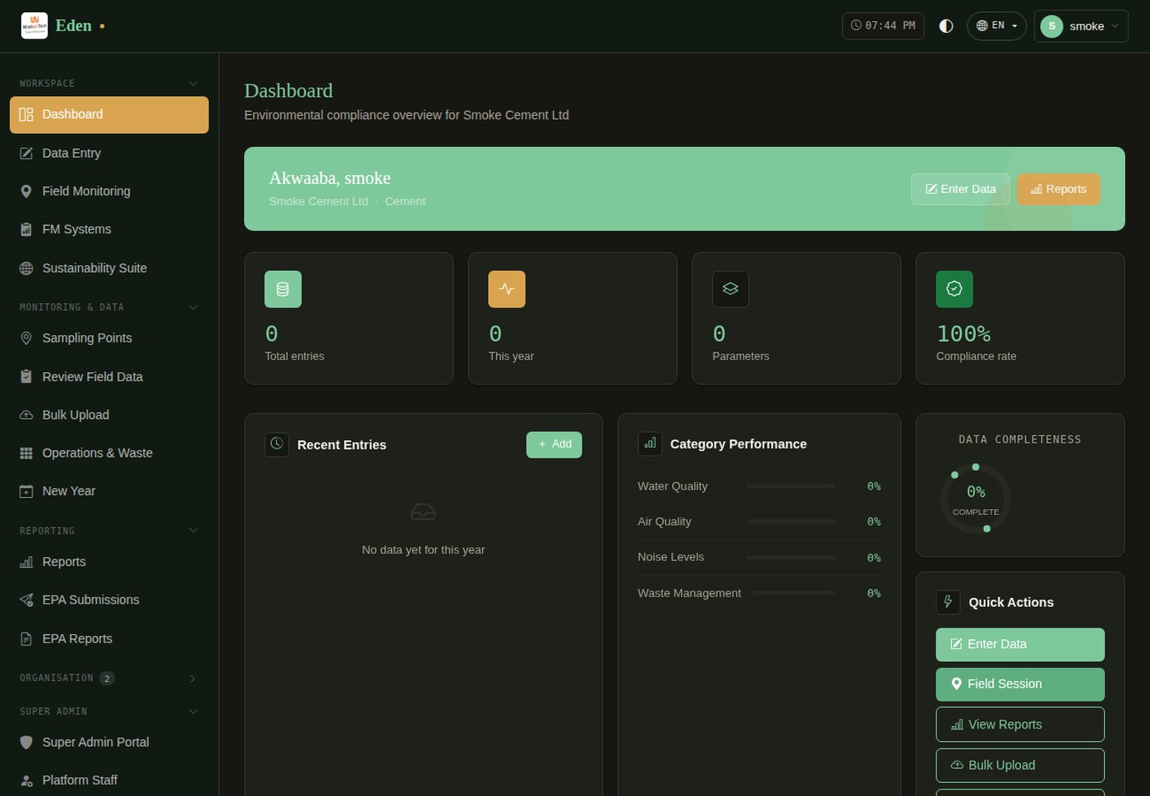Click Enter Data in the welcome banner
1150x796 pixels.
tap(960, 189)
